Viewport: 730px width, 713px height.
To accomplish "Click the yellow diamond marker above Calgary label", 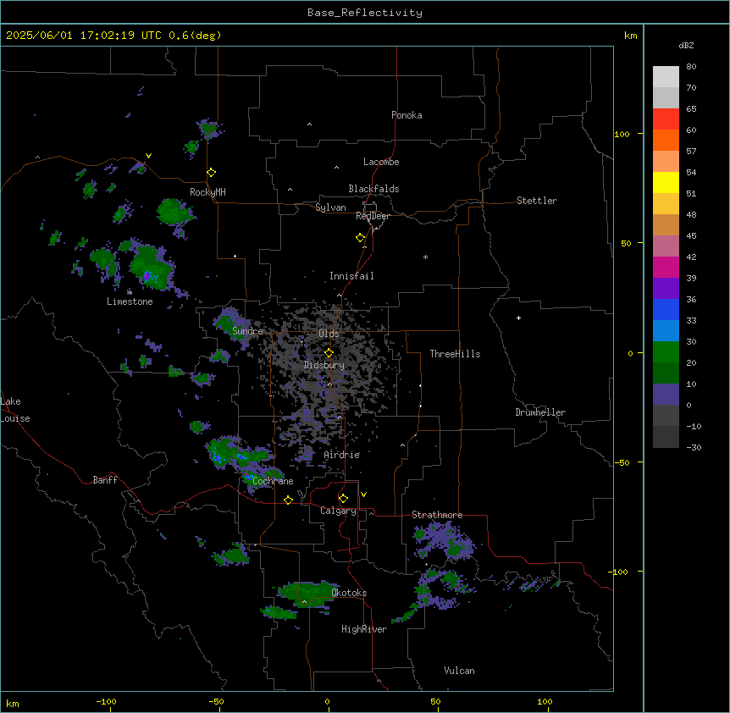I will coord(343,499).
